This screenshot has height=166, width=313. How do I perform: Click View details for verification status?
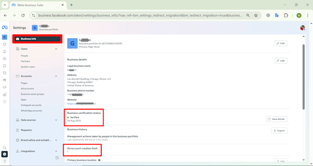pos(277,119)
